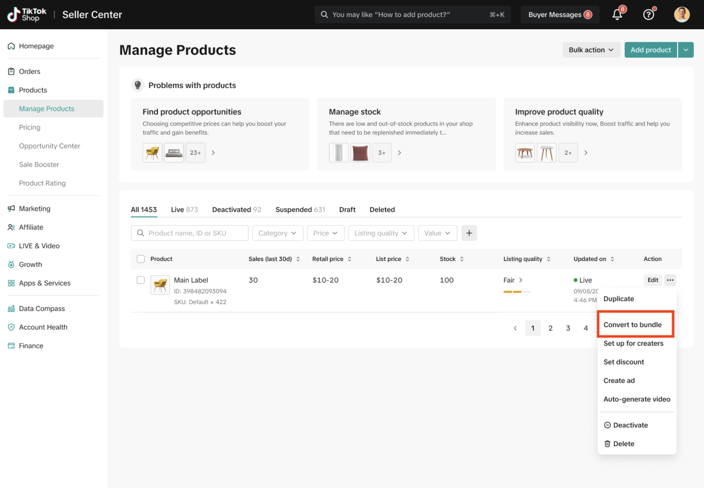Click the notifications bell icon
704x488 pixels.
617,15
